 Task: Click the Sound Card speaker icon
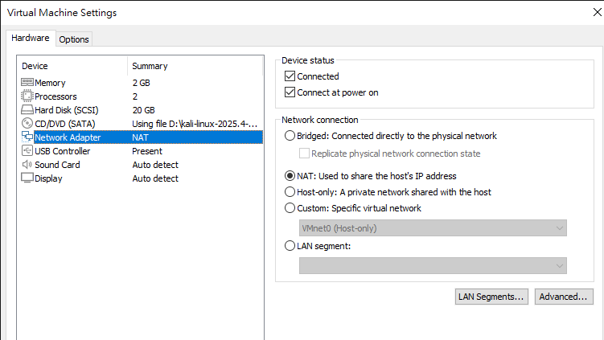coord(27,165)
